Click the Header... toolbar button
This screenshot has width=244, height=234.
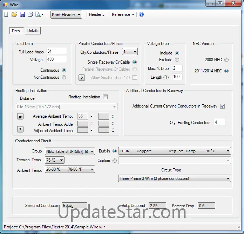tap(97, 14)
